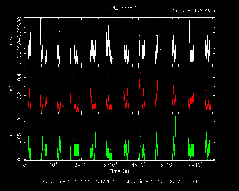This screenshot has width=239, height=191.
Task: Click the plot title A1914_OFFSET2
Action: coord(119,8)
